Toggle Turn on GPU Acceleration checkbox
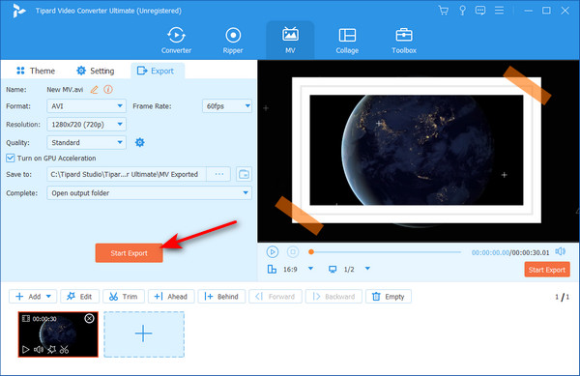The width and height of the screenshot is (580, 376). [x=11, y=159]
